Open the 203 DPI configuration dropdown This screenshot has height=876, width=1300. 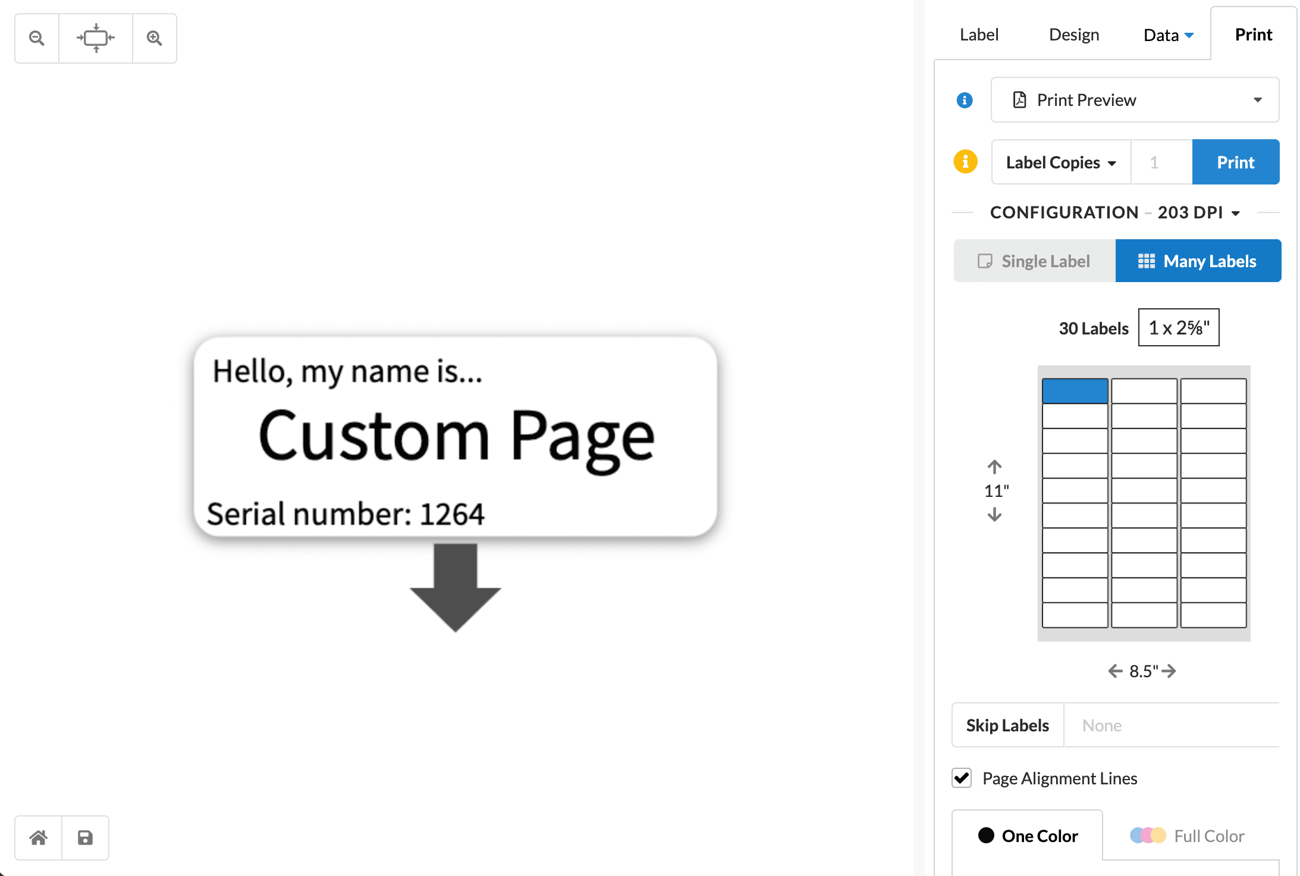pos(1199,212)
